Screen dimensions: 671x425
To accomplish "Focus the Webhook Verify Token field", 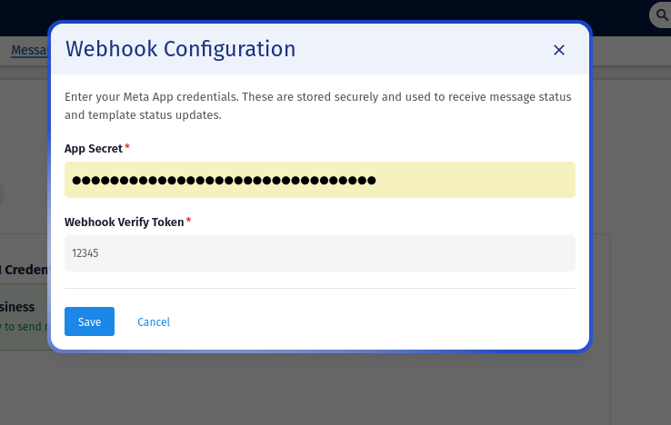I will [320, 253].
